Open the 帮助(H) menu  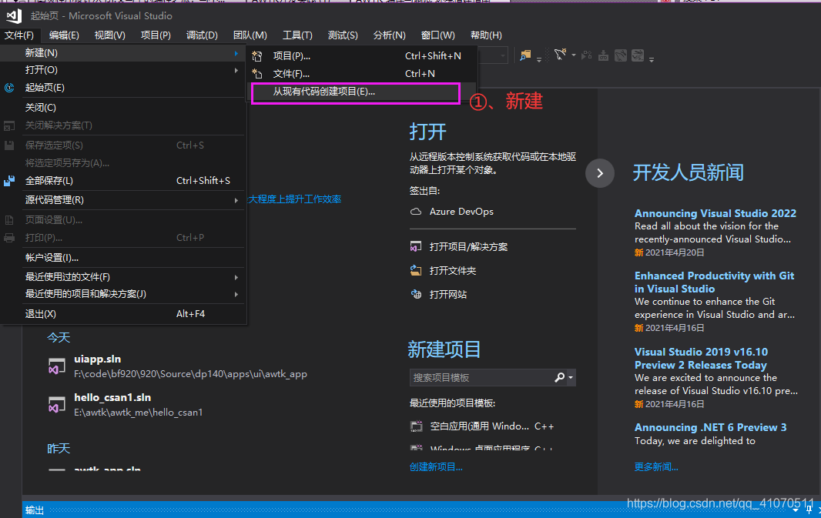click(x=486, y=35)
